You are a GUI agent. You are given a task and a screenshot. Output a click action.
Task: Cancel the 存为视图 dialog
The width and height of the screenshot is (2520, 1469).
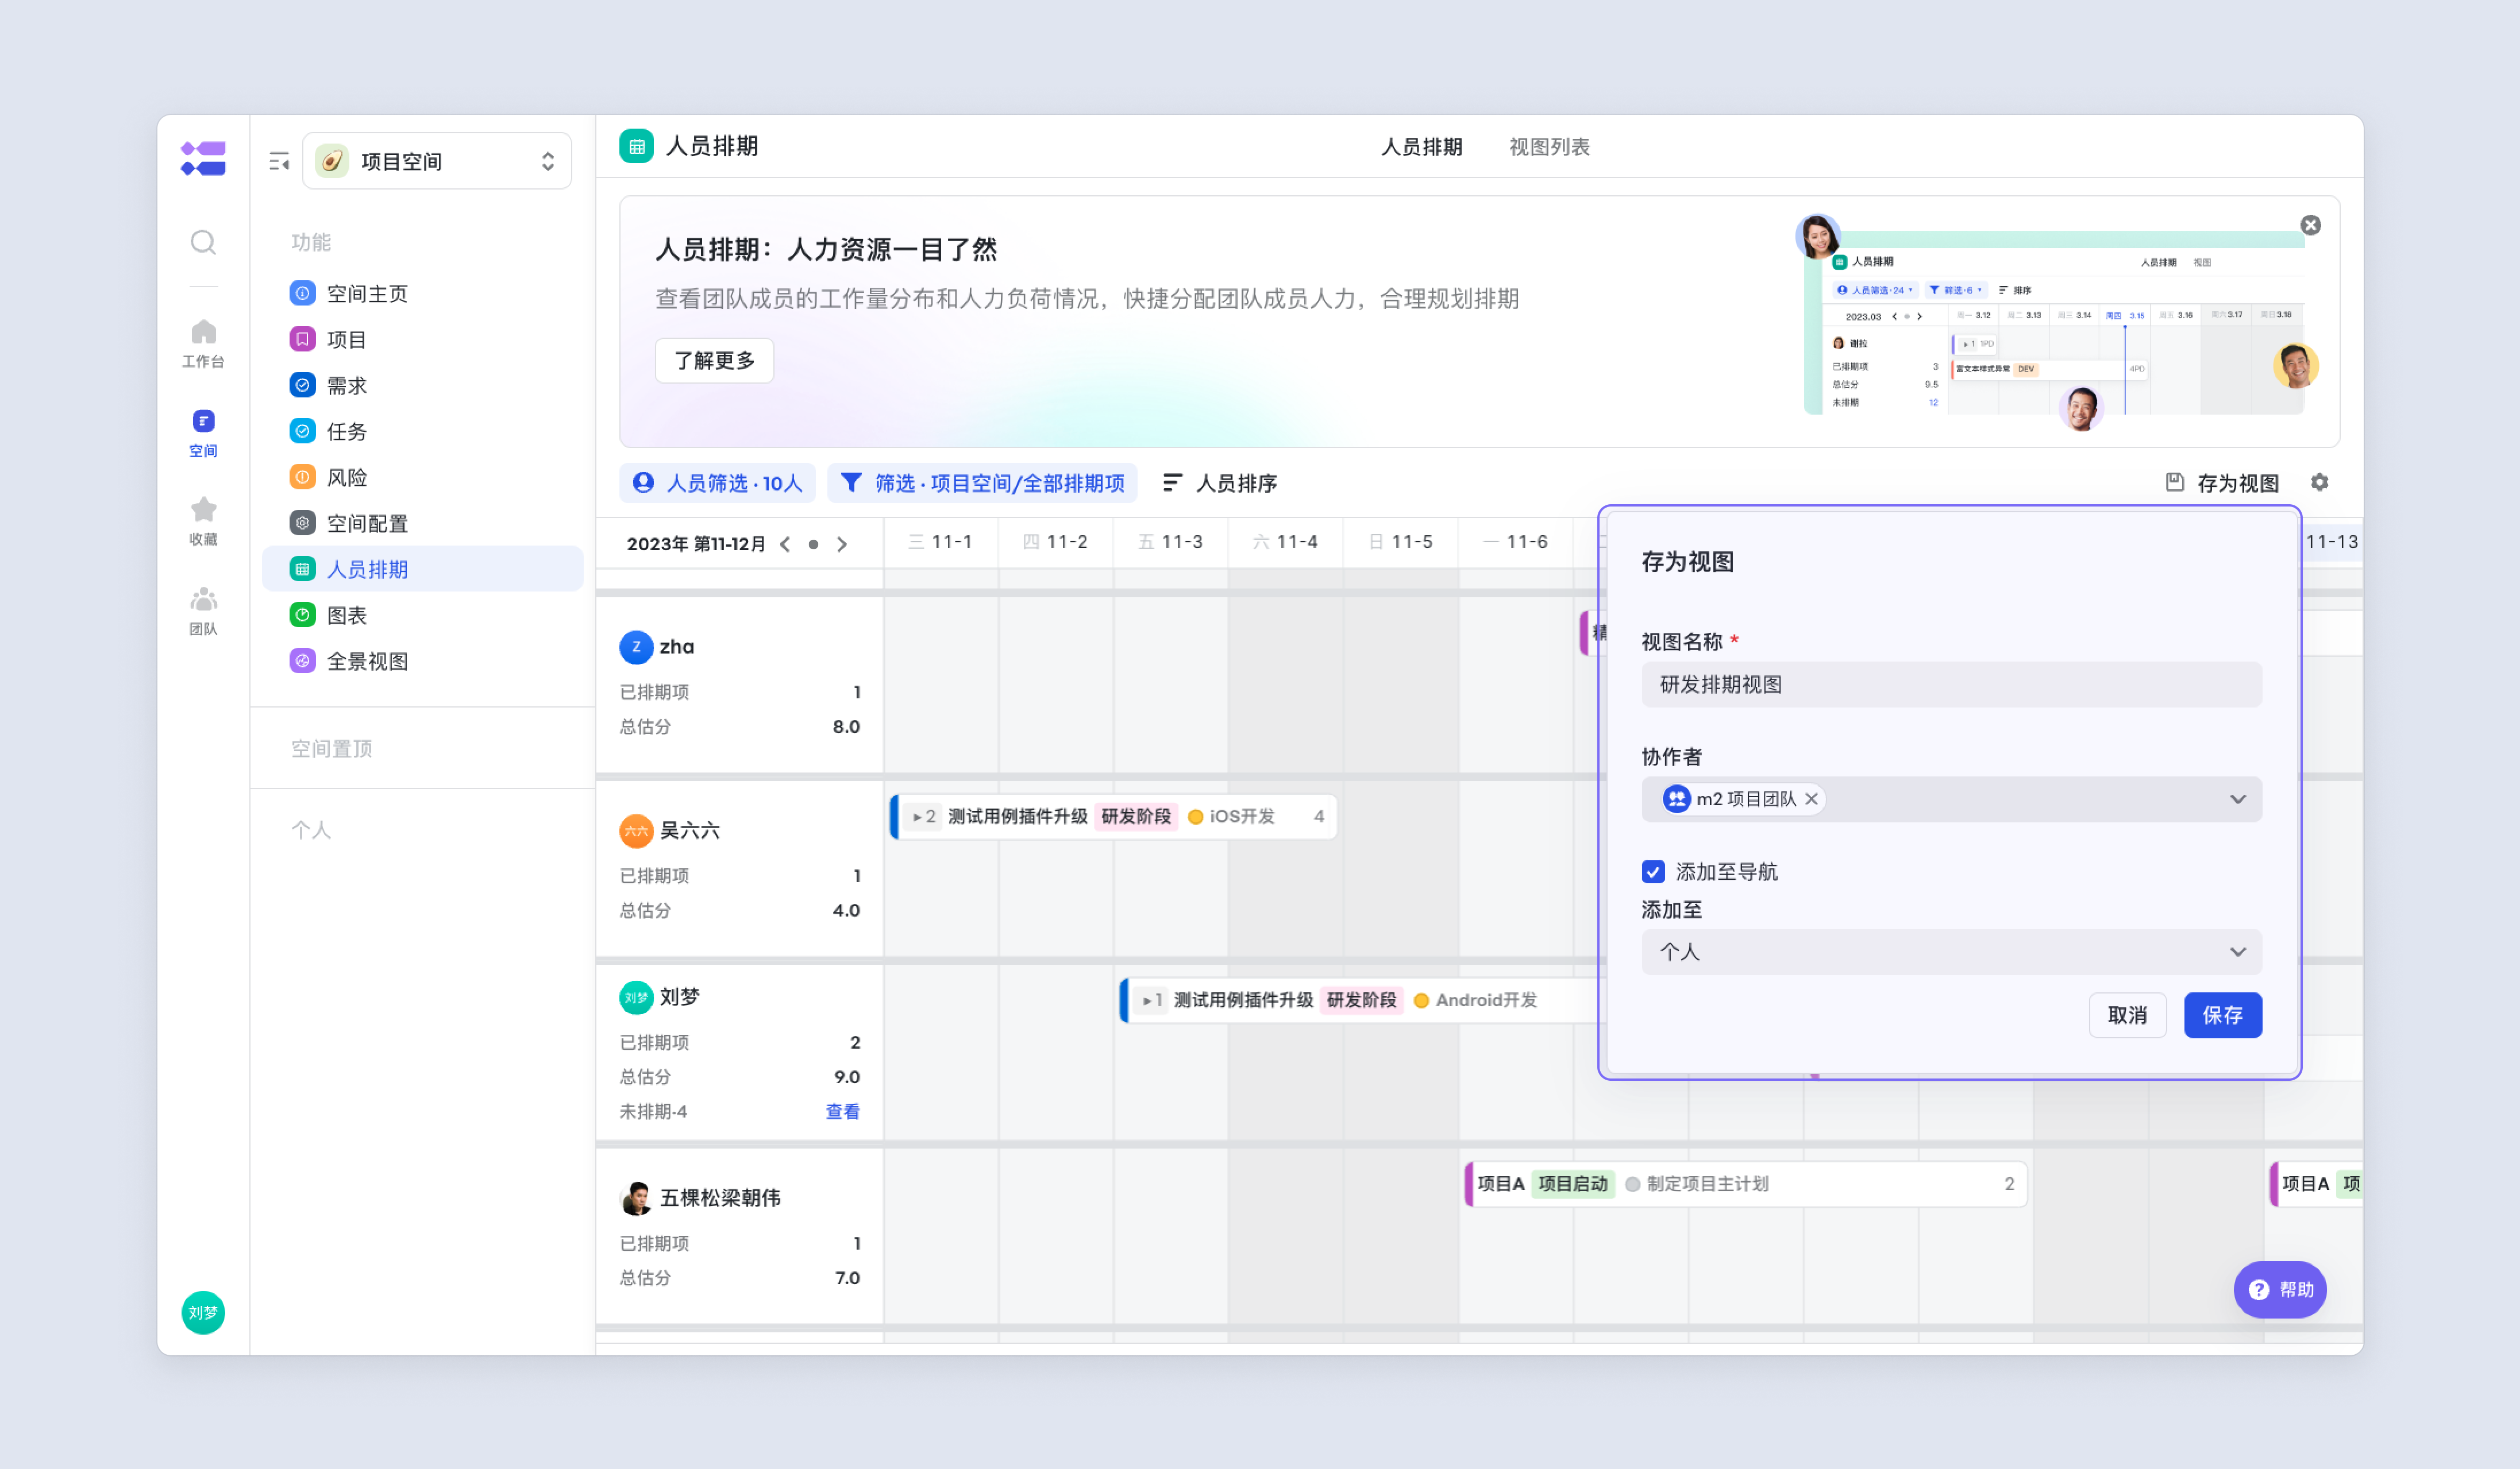[2127, 1015]
